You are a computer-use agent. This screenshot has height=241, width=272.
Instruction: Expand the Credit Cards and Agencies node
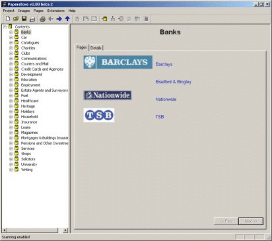(11, 69)
